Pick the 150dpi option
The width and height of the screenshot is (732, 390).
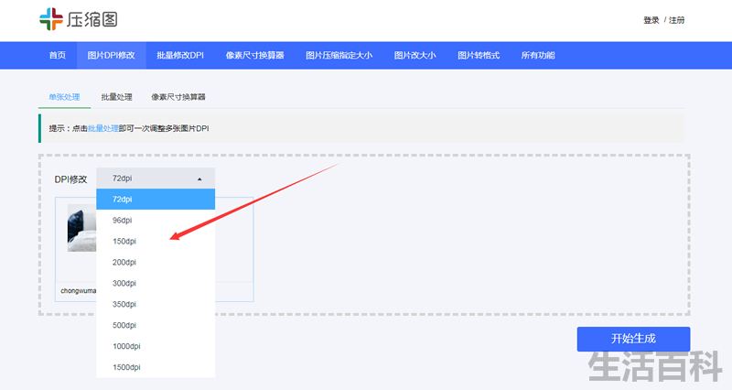156,241
